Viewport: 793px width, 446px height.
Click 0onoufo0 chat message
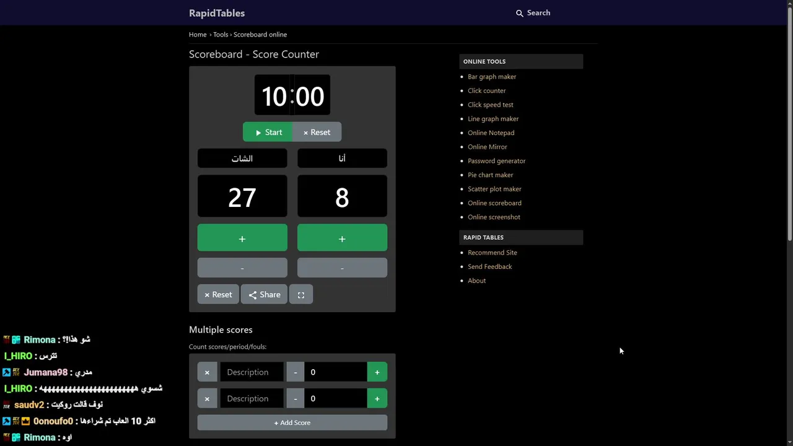tap(79, 421)
